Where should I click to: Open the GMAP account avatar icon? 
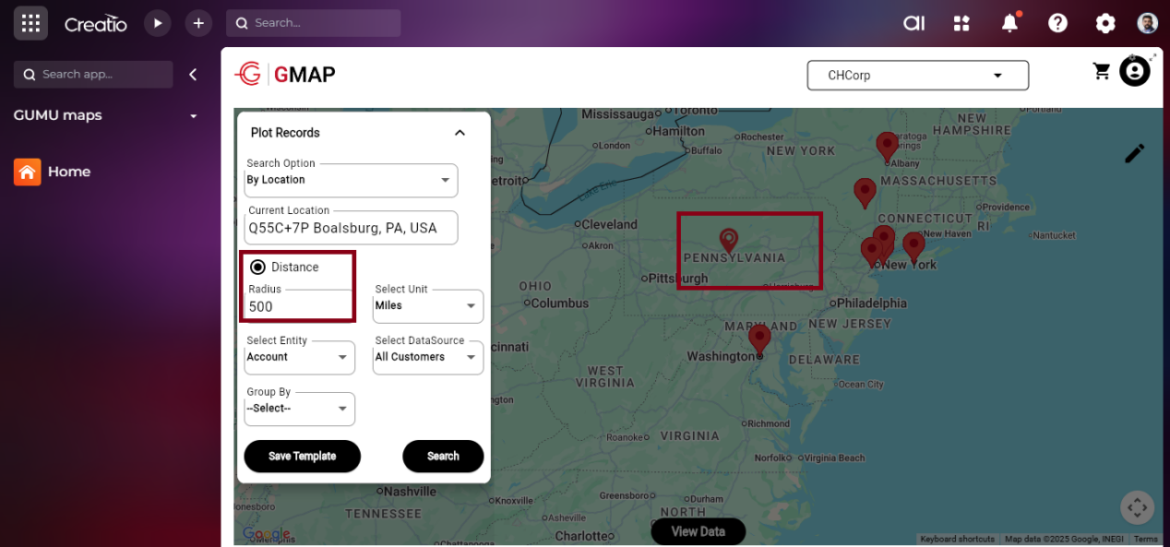point(1135,71)
